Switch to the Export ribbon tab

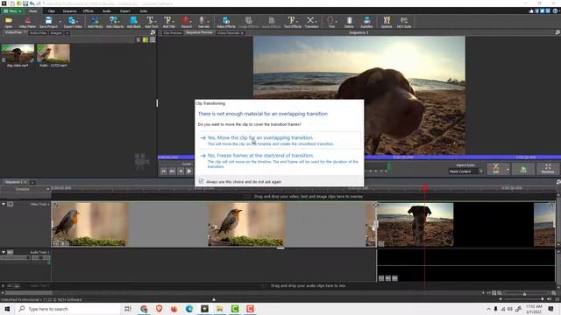point(124,11)
